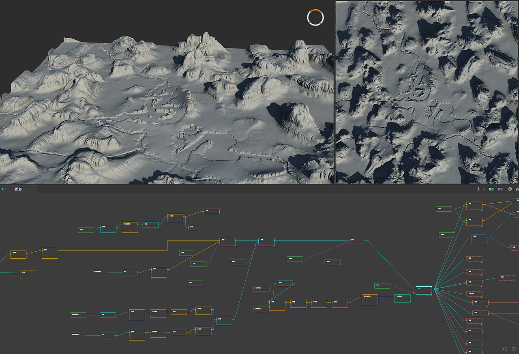Image resolution: width=519 pixels, height=354 pixels.
Task: Click the @ icon in graph toolbar
Action: tap(510, 189)
